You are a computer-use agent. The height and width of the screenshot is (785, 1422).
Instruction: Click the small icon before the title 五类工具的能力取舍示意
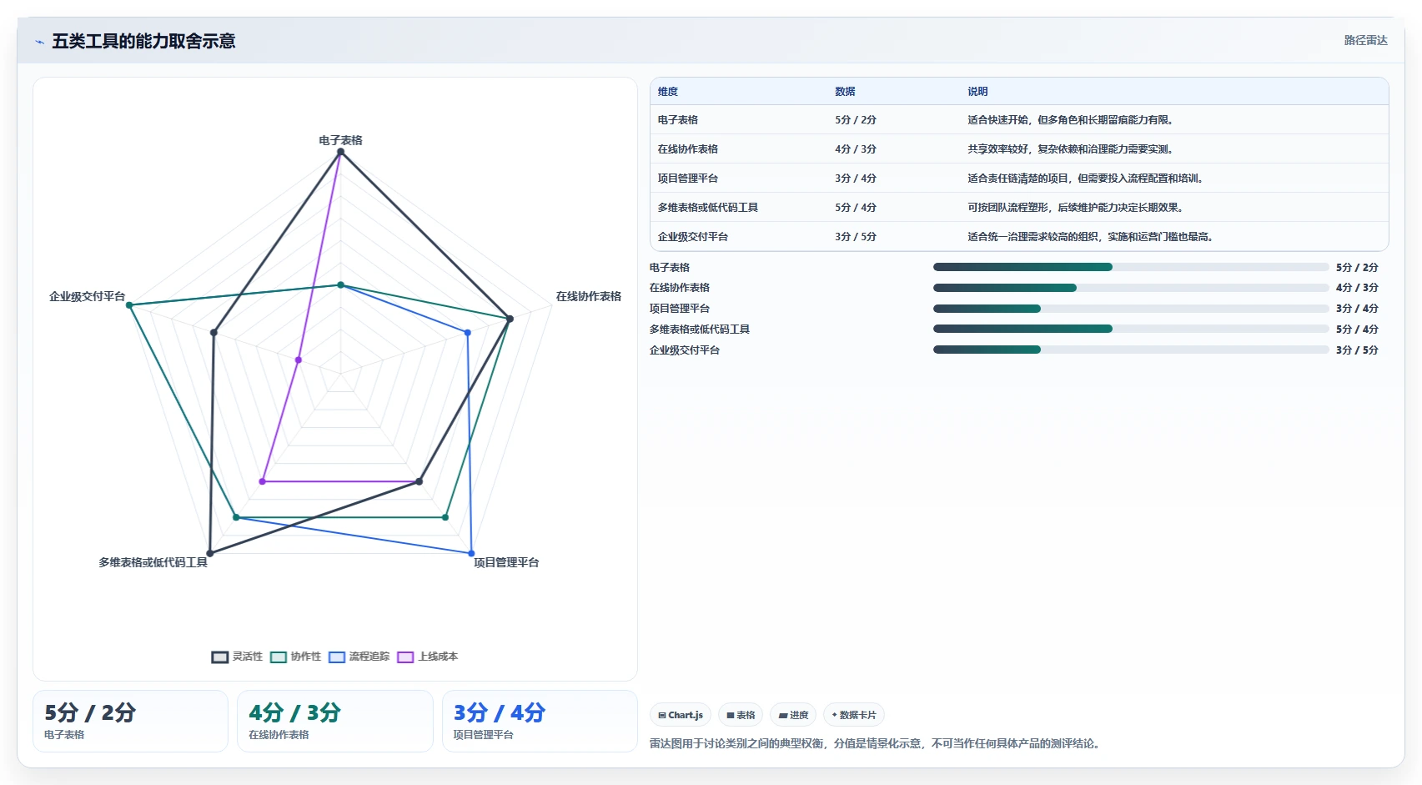click(39, 42)
